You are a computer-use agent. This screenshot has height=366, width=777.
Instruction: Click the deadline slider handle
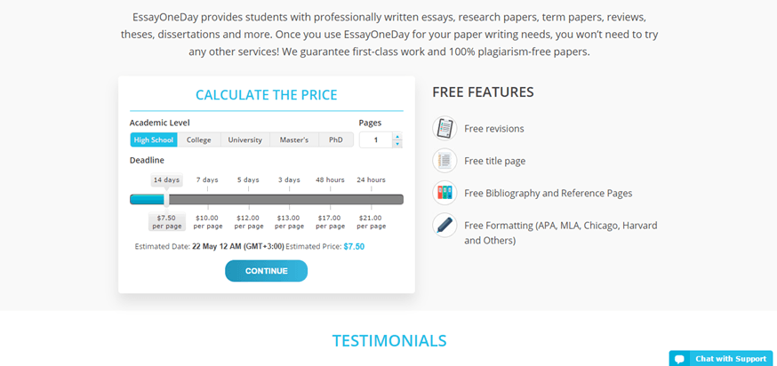166,199
